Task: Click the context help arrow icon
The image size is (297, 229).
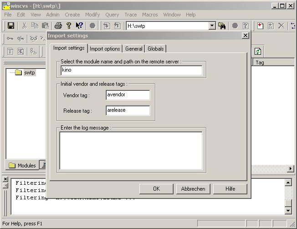Action: [x=79, y=26]
